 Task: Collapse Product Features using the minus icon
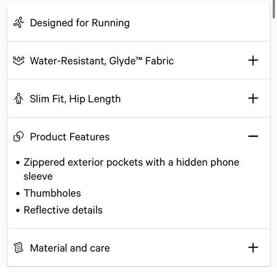(x=253, y=136)
